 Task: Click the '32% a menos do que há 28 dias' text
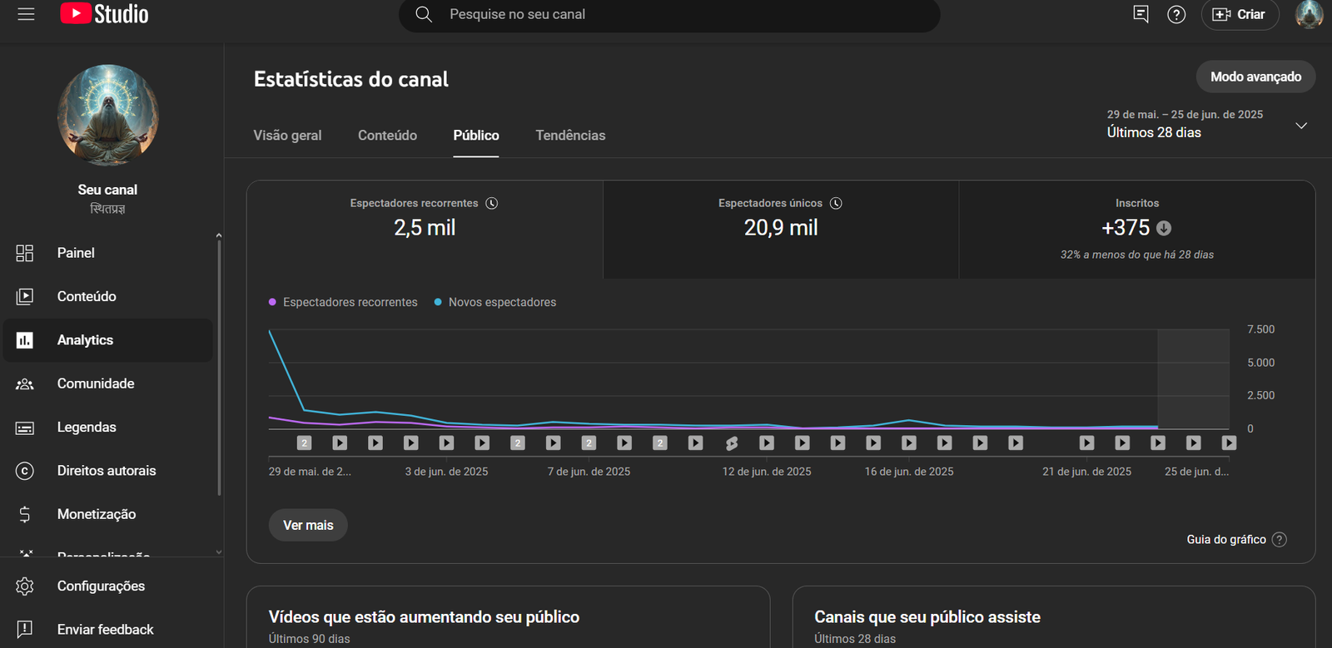click(x=1137, y=255)
